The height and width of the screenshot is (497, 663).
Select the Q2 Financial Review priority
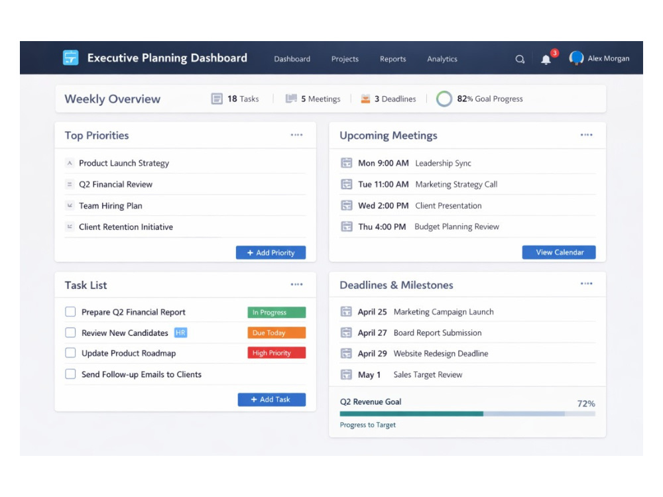[x=185, y=184]
